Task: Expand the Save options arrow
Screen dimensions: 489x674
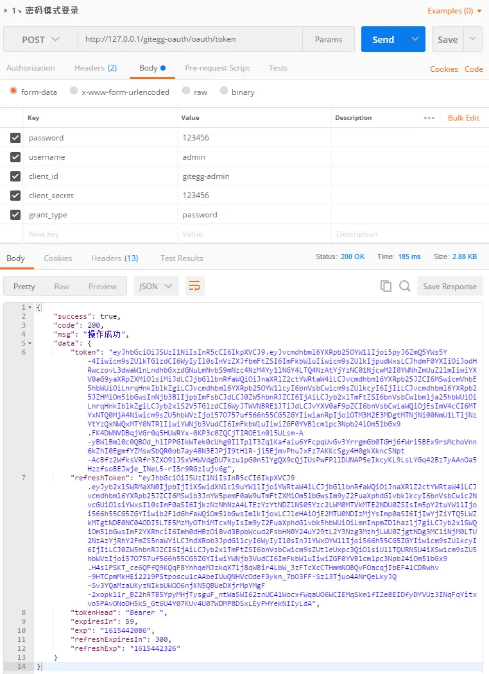Action: [474, 39]
